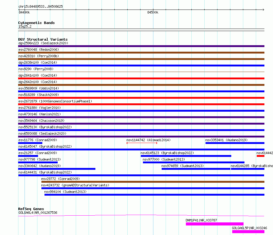Open nsv977798 (Sudmant2013) variant label

point(40,159)
